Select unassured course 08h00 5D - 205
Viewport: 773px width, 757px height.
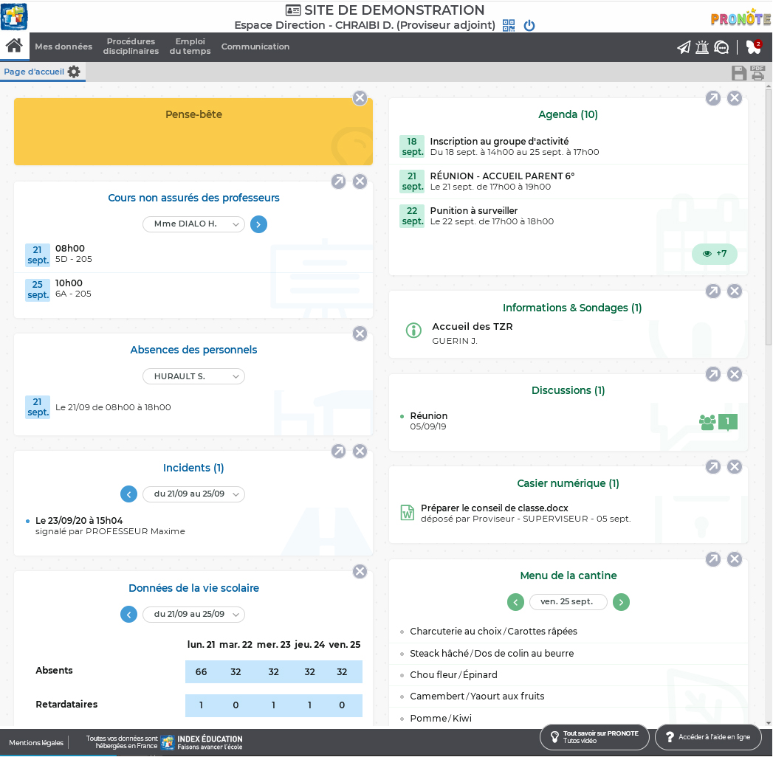tap(193, 254)
